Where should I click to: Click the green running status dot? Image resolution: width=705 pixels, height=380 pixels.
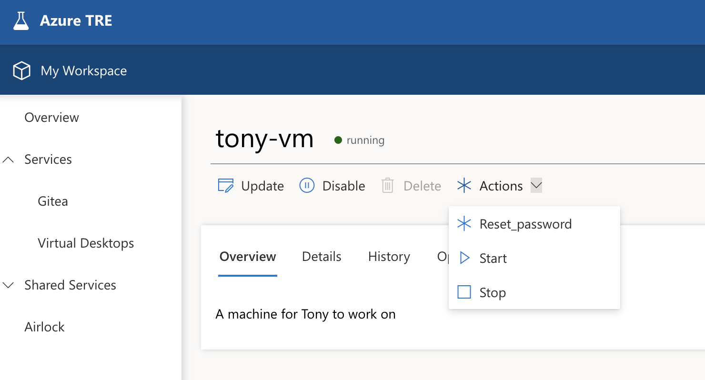click(x=338, y=140)
